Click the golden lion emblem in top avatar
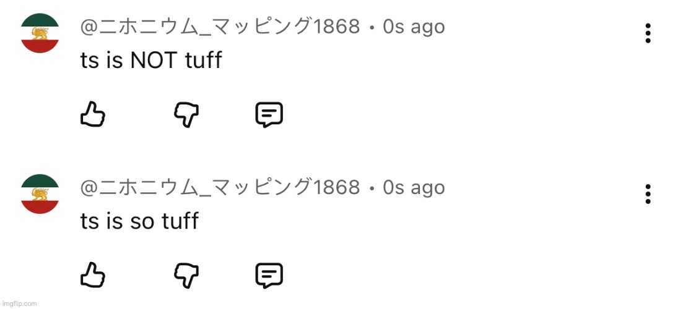The height and width of the screenshot is (309, 688). (40, 33)
